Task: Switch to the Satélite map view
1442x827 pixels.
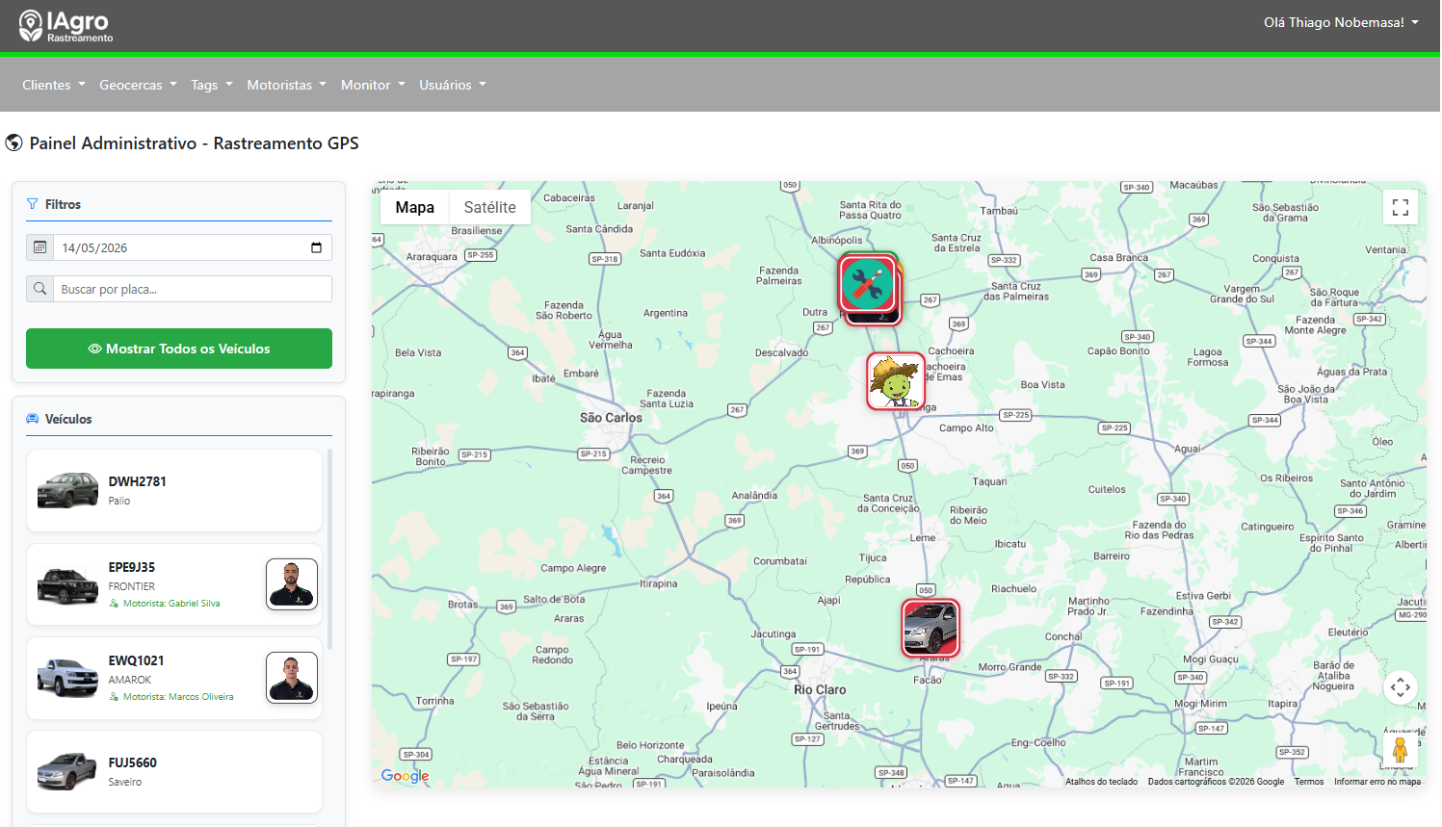Action: [x=490, y=207]
